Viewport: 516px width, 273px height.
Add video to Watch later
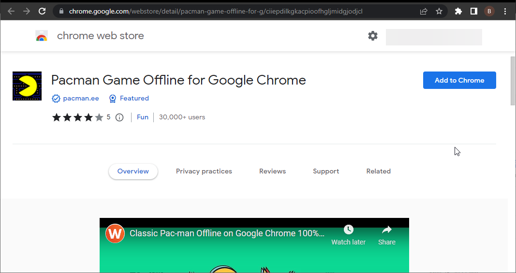point(349,235)
